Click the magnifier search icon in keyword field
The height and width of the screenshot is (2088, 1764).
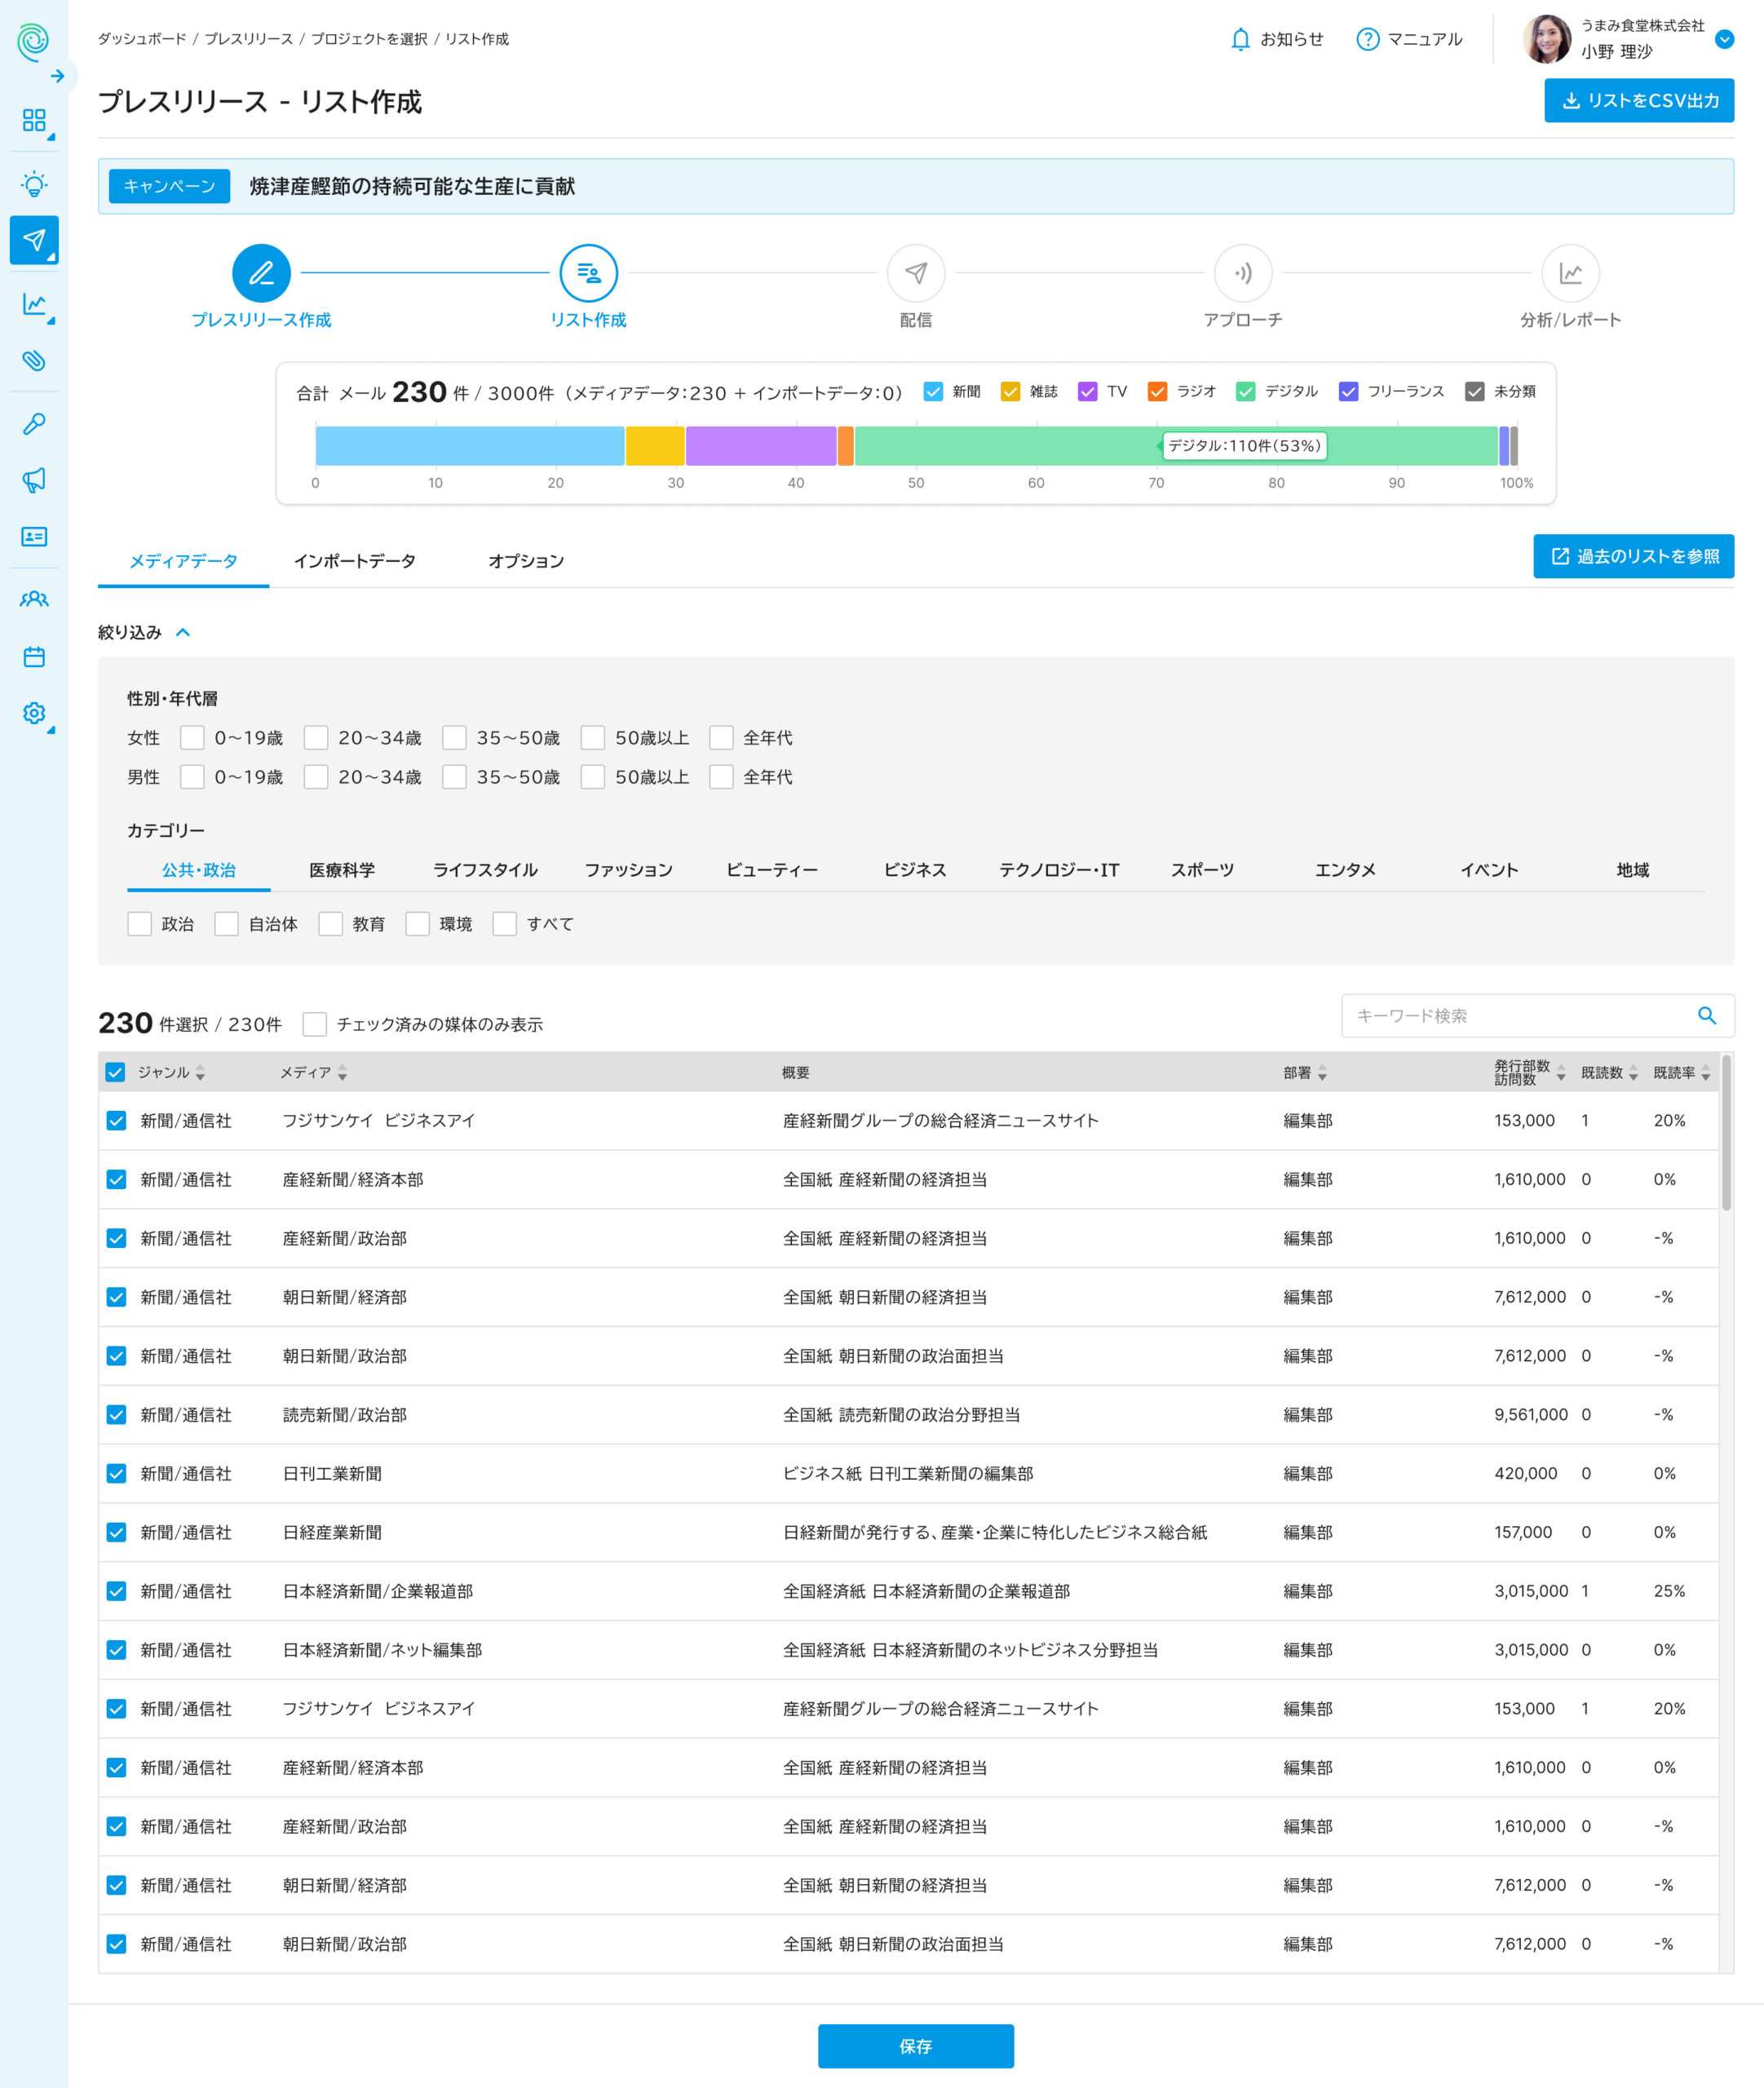[1706, 1016]
